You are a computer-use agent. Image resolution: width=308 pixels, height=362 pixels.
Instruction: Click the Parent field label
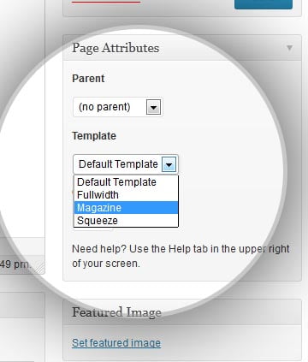[88, 78]
